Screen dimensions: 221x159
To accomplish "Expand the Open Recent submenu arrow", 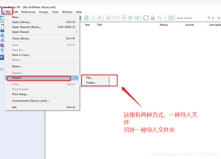I will pyautogui.click(x=76, y=32).
